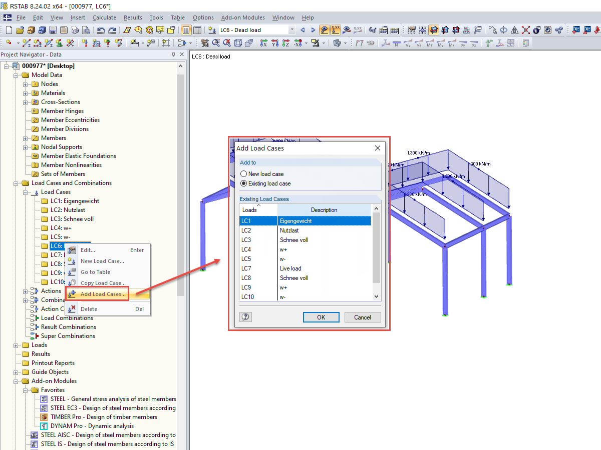Image resolution: width=601 pixels, height=450 pixels.
Task: Click Cancel in Add Load Cases dialog
Action: tap(363, 317)
